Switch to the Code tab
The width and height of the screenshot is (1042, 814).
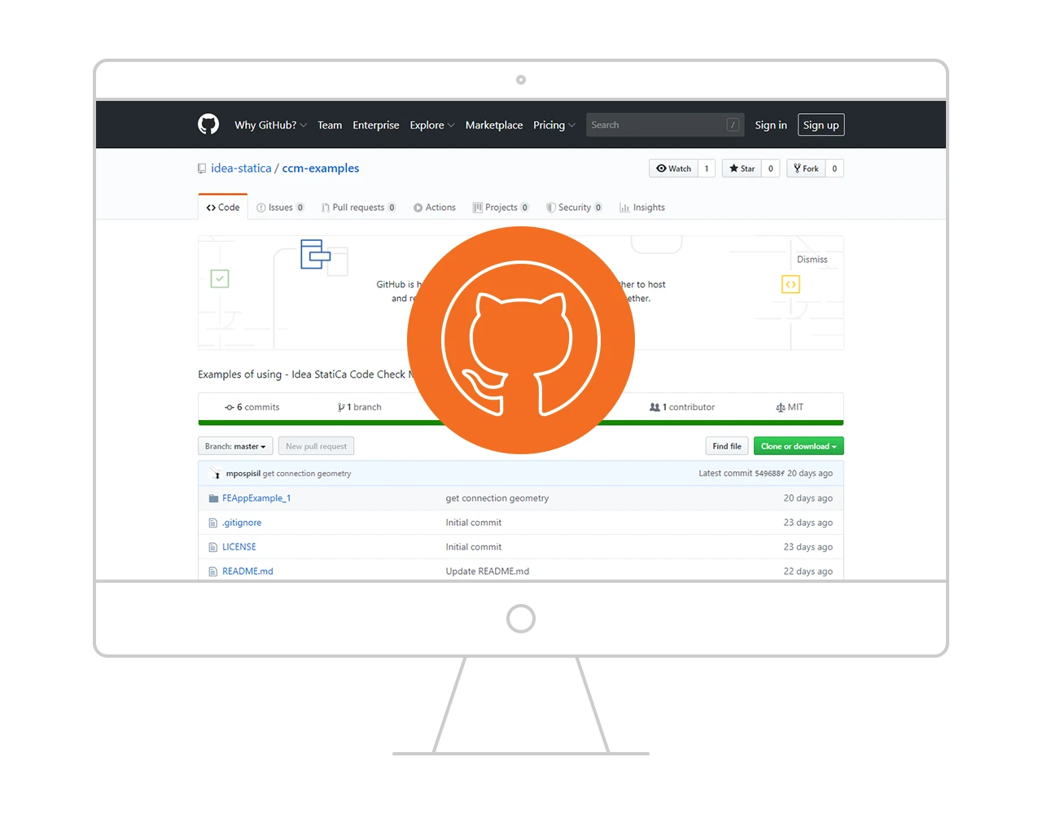(223, 208)
